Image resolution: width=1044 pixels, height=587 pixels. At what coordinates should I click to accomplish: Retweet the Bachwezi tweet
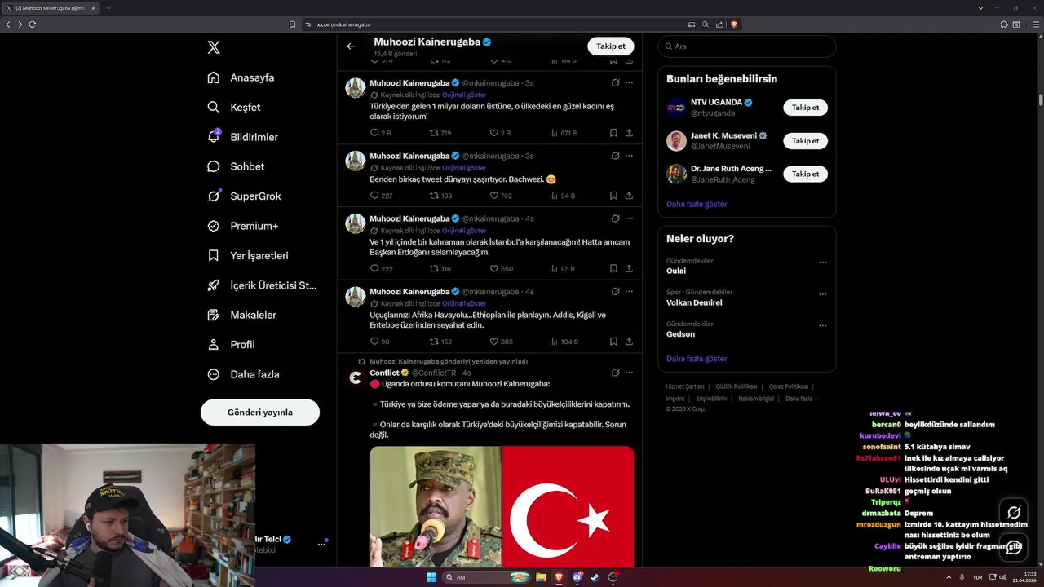tap(440, 196)
